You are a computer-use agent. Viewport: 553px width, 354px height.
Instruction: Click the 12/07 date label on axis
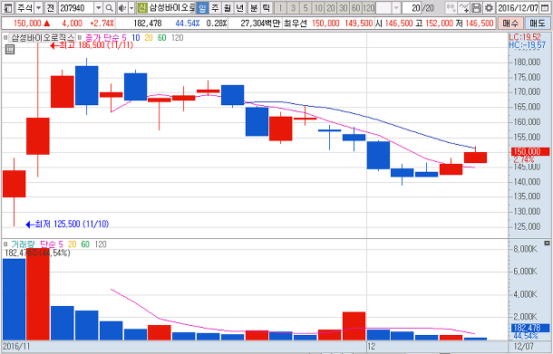tap(524, 347)
